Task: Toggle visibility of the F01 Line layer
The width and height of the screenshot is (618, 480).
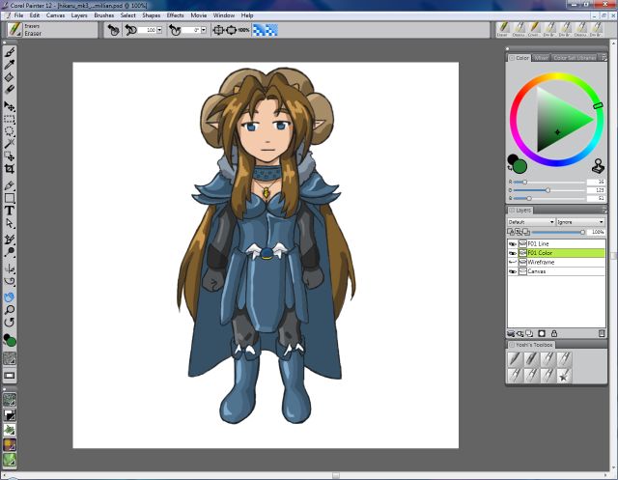Action: pyautogui.click(x=513, y=244)
